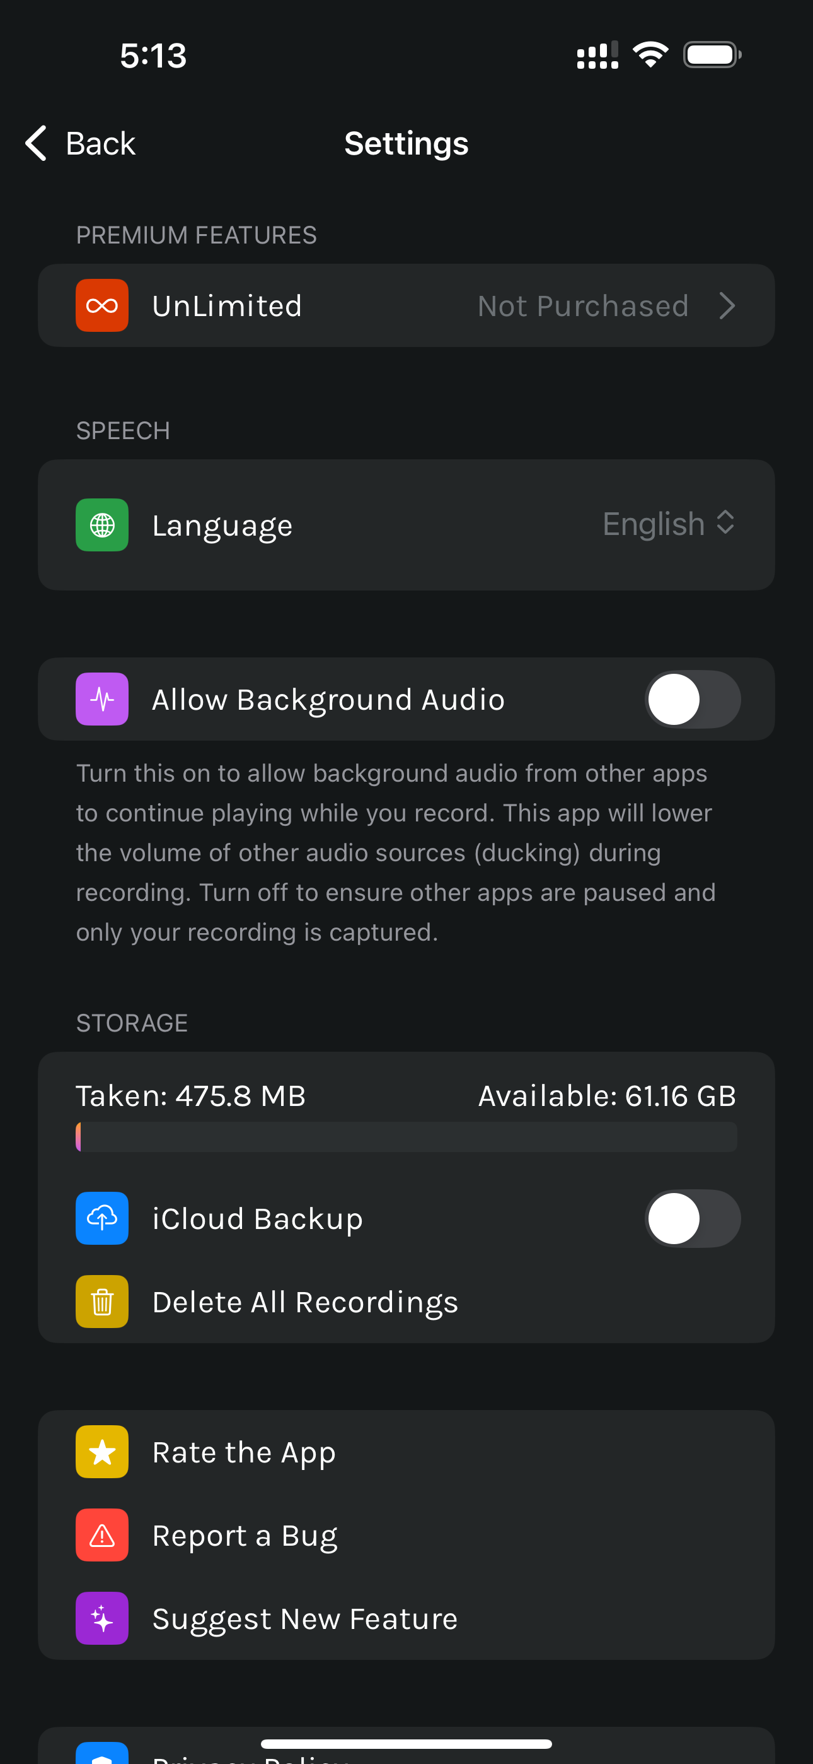This screenshot has width=813, height=1764.
Task: Tap the red warning triangle bug icon
Action: [102, 1535]
